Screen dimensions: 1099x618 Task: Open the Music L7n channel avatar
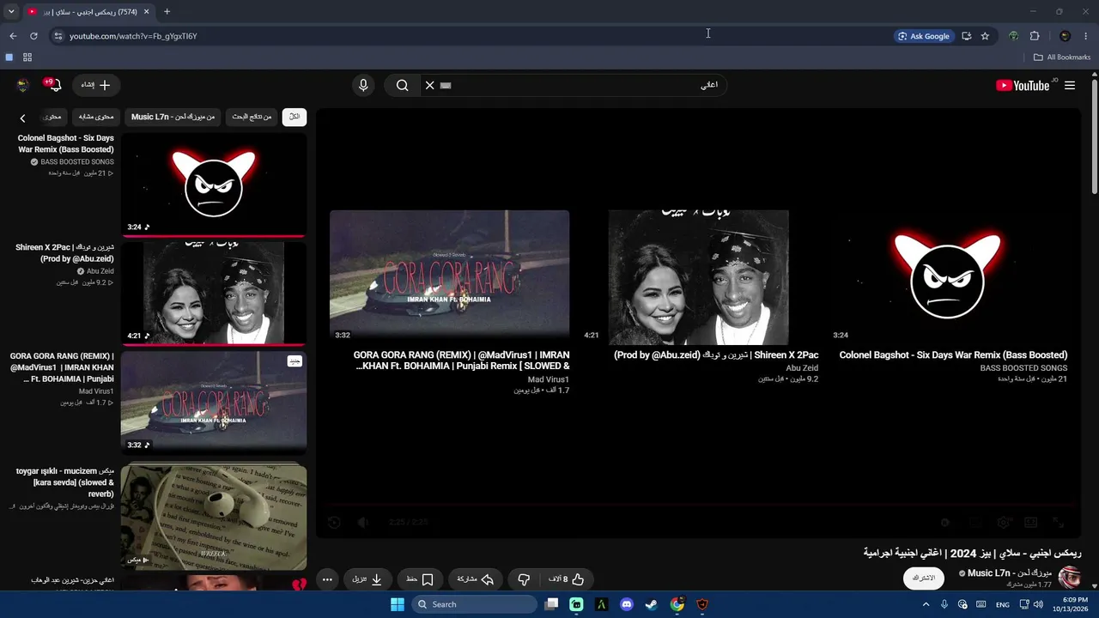click(1070, 578)
